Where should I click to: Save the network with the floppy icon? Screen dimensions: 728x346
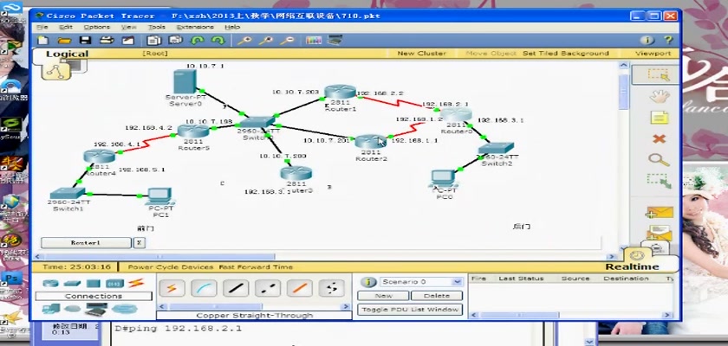pyautogui.click(x=85, y=41)
